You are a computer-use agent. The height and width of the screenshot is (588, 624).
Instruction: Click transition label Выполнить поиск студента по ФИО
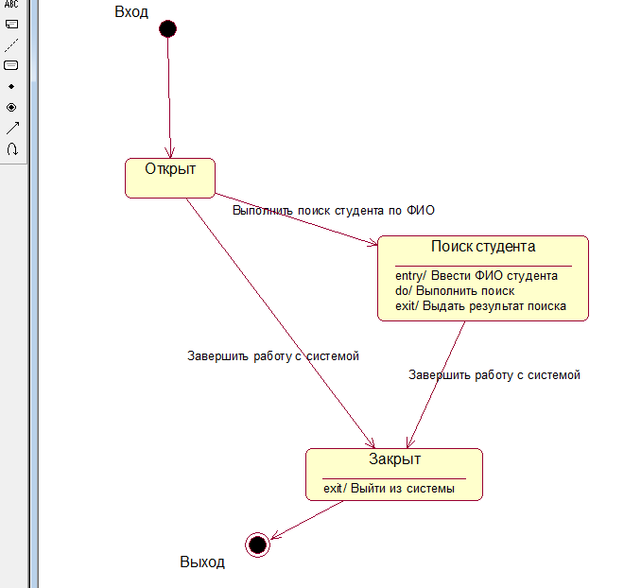point(334,210)
